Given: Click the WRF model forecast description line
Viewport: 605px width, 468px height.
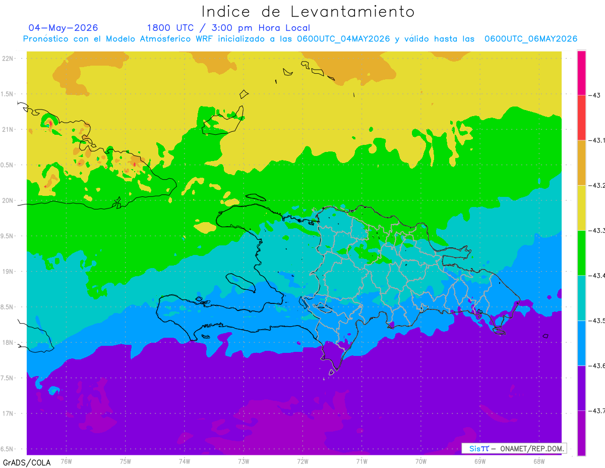Looking at the screenshot, I should coord(300,39).
